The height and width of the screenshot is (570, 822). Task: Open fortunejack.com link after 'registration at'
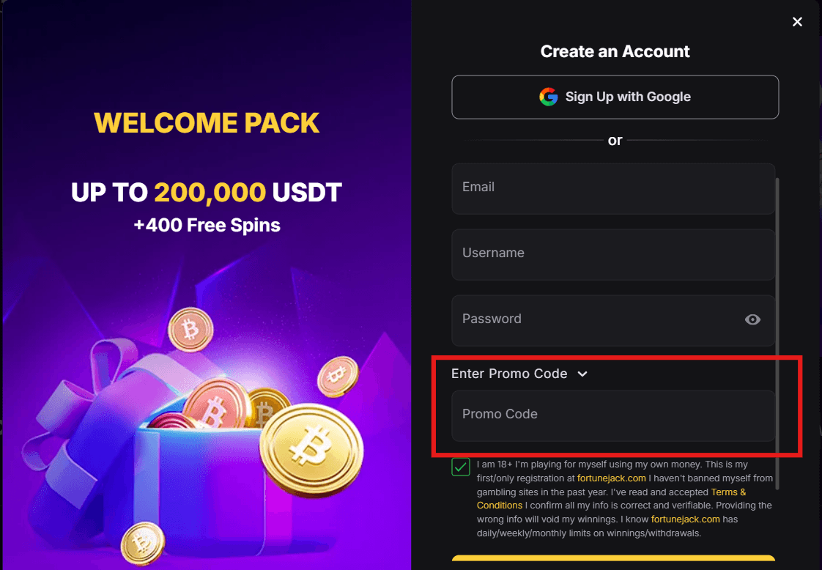click(611, 478)
